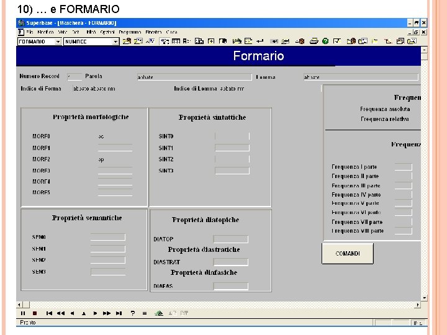Click the SEM3 input field
Image resolution: width=447 pixels, height=335 pixels.
[x=108, y=272]
